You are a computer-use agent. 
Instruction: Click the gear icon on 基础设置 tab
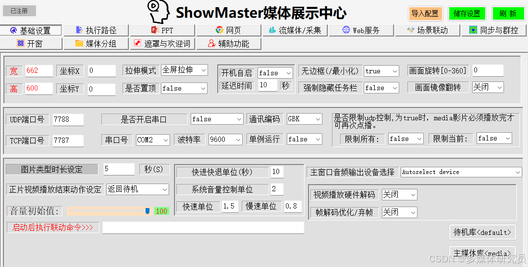click(13, 30)
